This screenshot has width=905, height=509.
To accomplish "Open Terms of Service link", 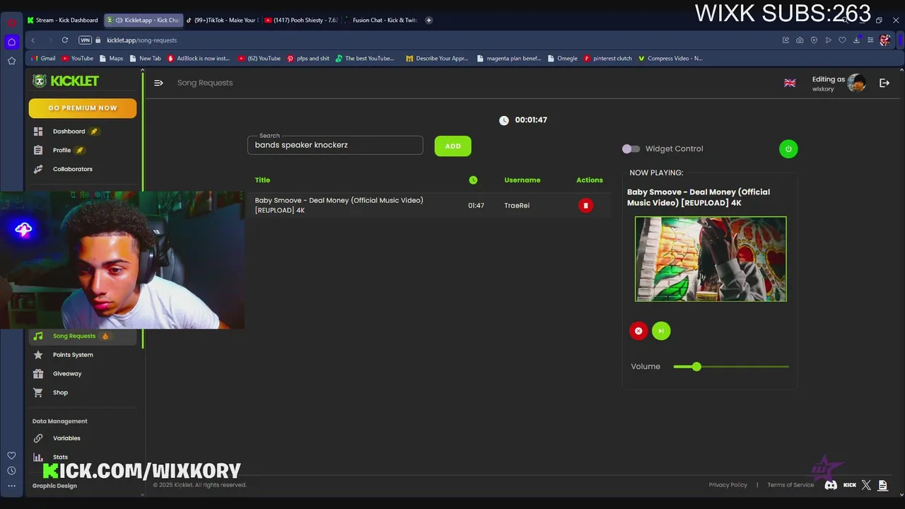I will (x=790, y=485).
